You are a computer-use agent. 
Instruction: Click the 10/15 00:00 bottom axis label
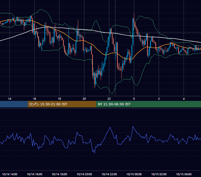(134, 174)
